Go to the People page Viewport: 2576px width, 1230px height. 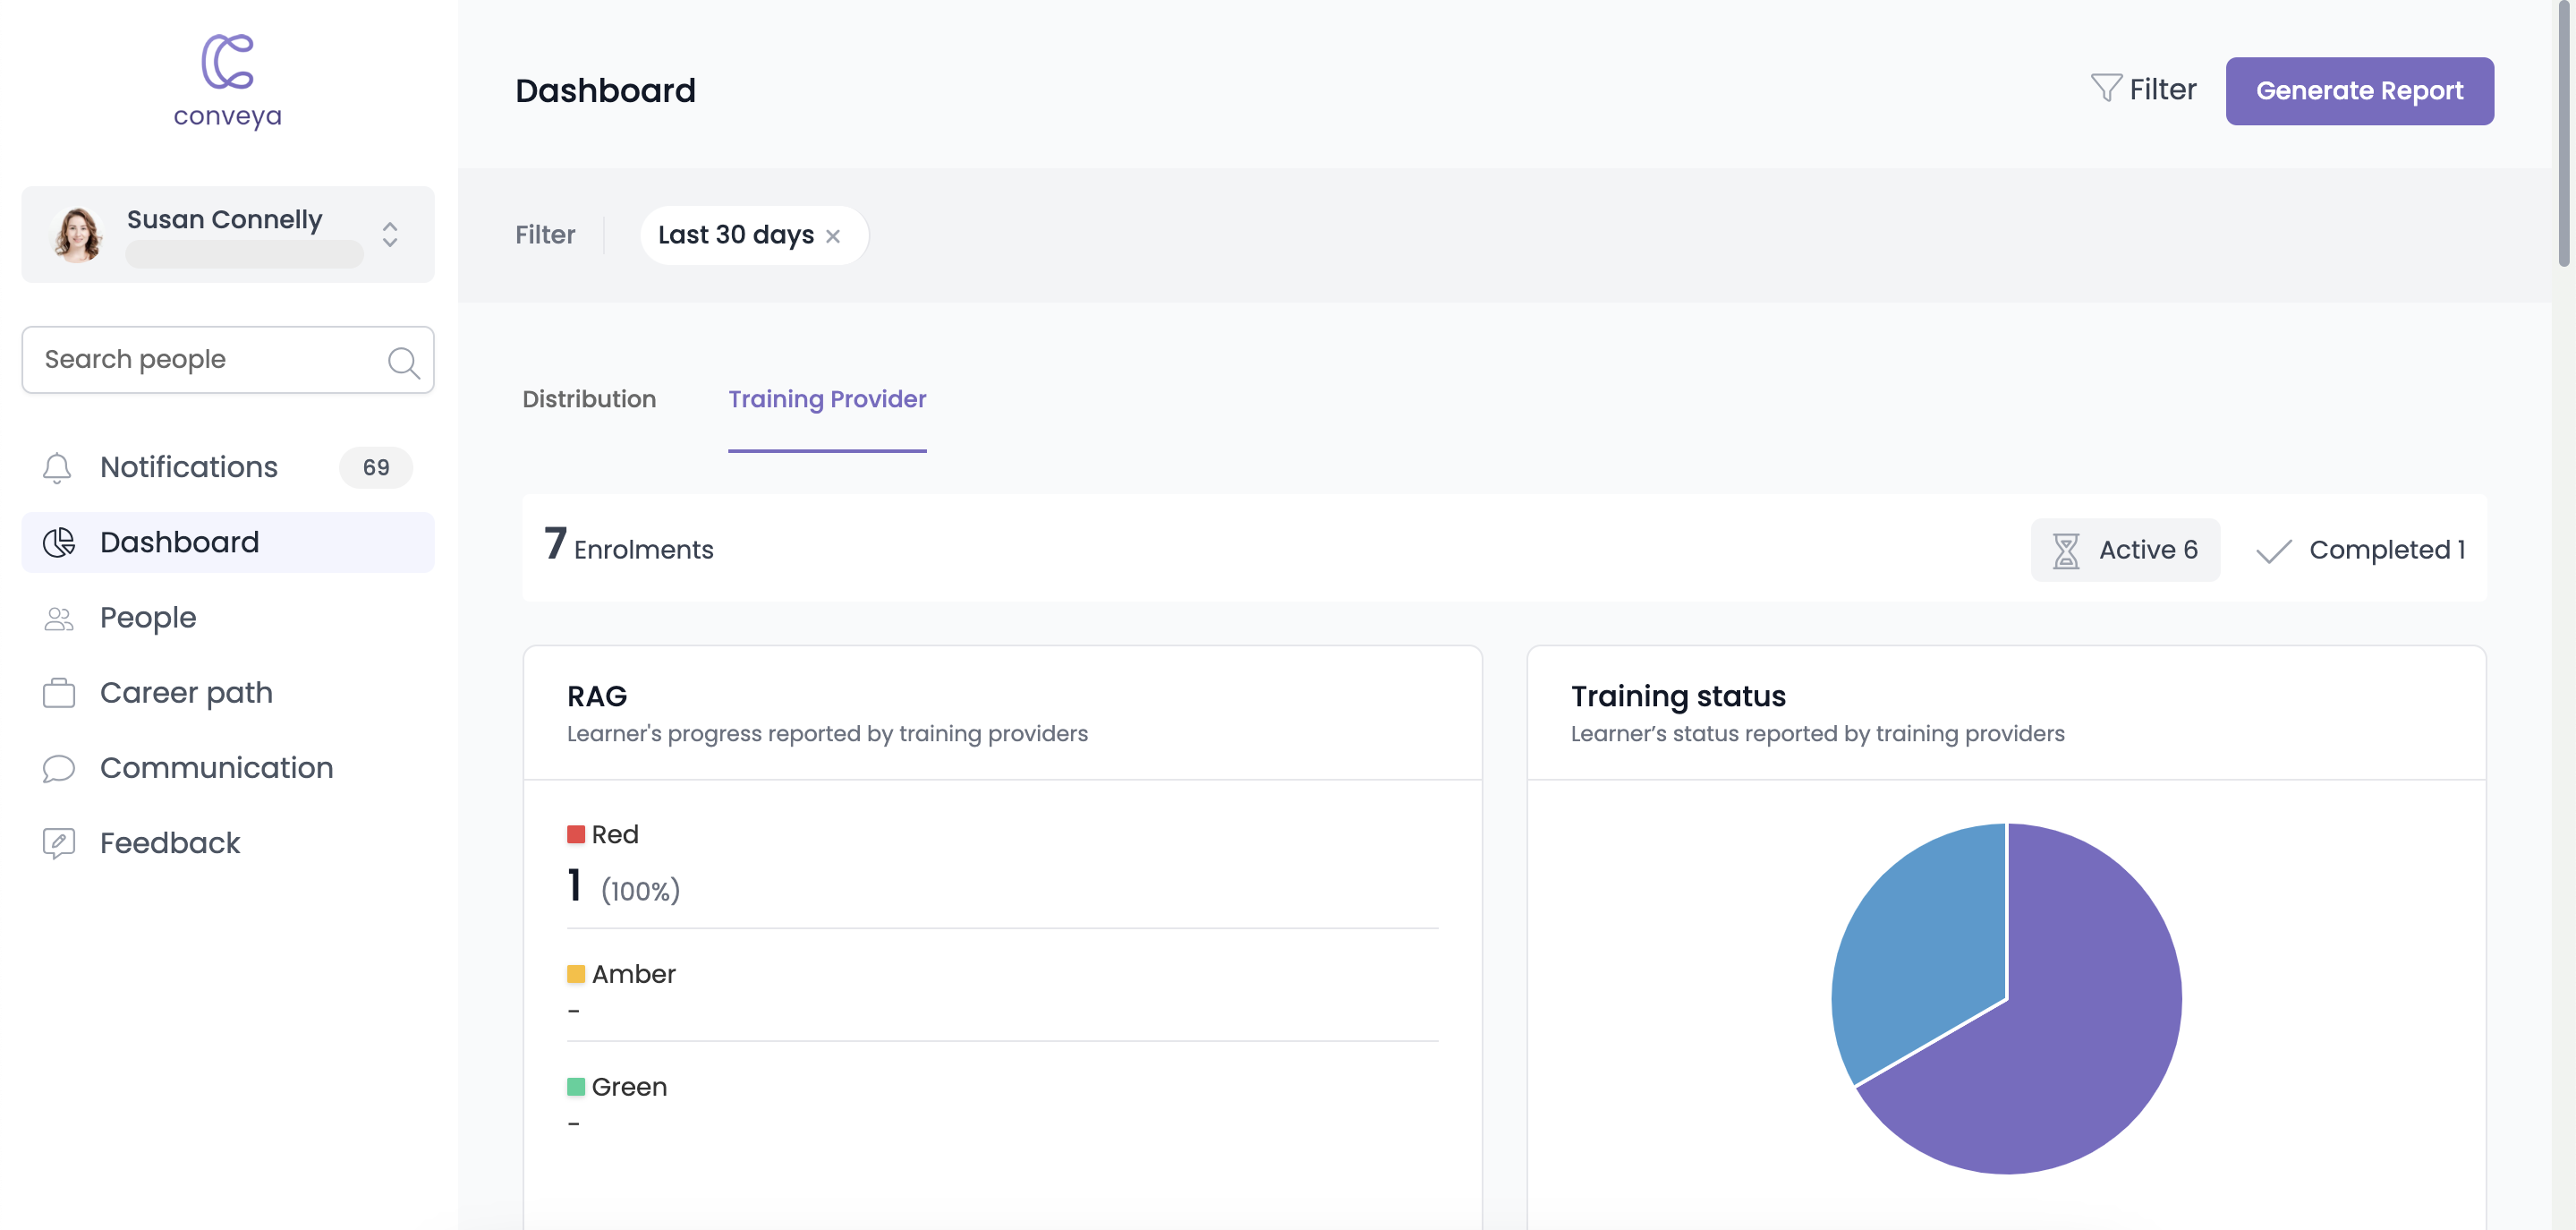click(x=228, y=618)
